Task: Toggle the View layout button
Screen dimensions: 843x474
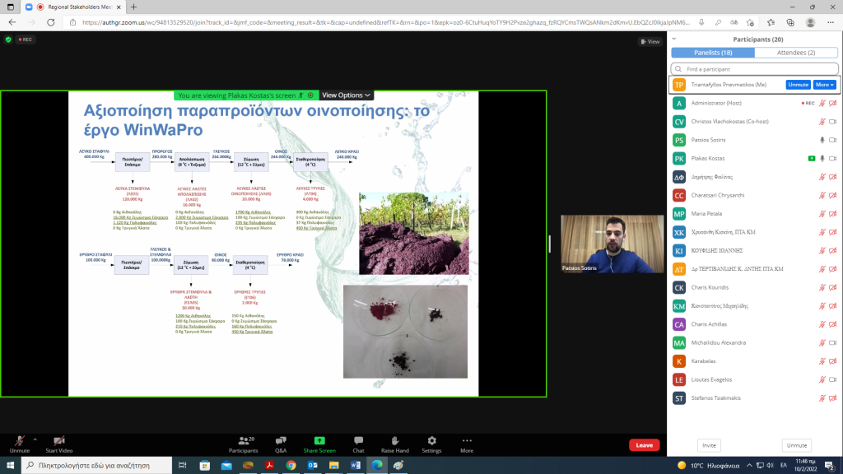Action: pyautogui.click(x=650, y=41)
